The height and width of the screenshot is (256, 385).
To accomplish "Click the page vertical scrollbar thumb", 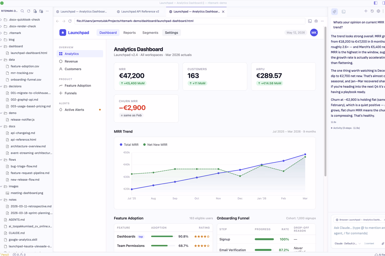I will [x=325, y=101].
